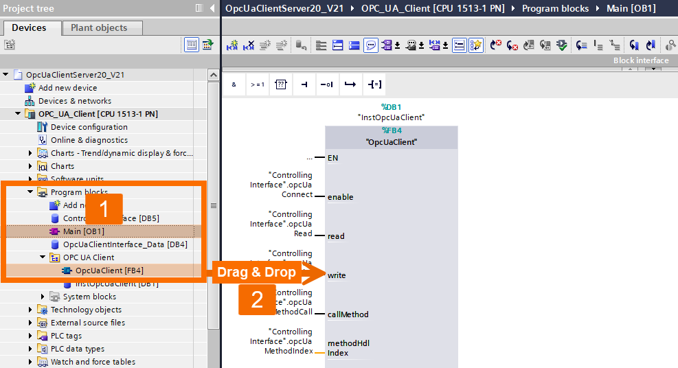Expand System blocks folder

point(43,297)
